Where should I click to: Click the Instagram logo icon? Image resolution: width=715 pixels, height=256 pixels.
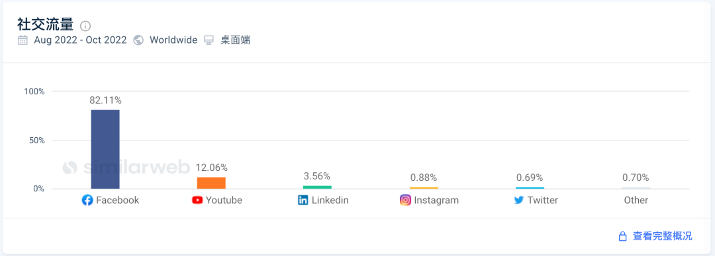(405, 200)
